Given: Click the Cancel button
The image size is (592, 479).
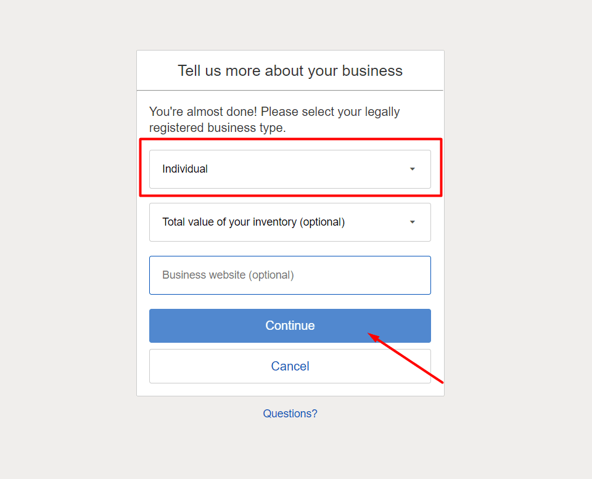Looking at the screenshot, I should pos(290,366).
